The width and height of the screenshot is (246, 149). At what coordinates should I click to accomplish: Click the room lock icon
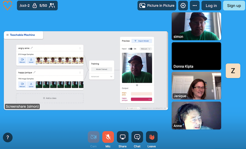[35, 6]
